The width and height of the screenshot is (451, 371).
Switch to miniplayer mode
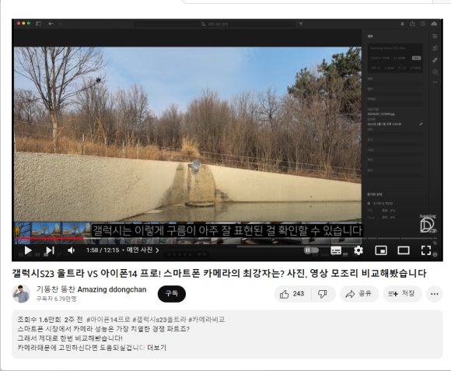tap(381, 250)
